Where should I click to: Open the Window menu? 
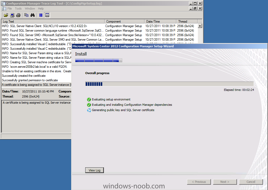tap(30, 9)
